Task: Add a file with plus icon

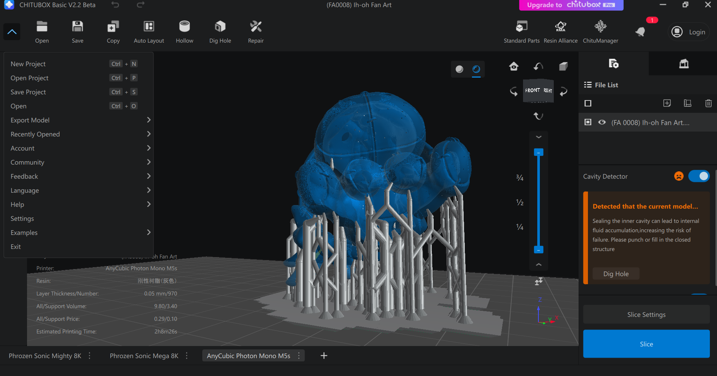Action: (x=667, y=103)
